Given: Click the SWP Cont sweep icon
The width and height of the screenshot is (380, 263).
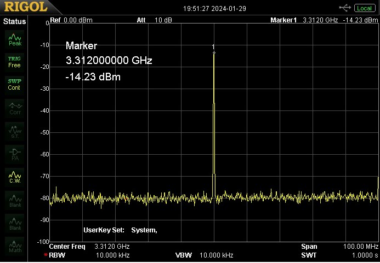Looking at the screenshot, I should tap(14, 84).
